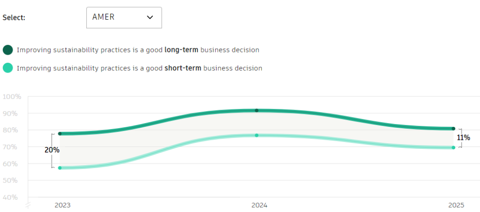Click the 2025 x-axis label

tap(456, 205)
